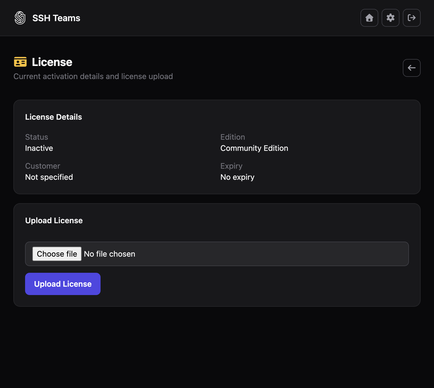The width and height of the screenshot is (434, 388).
Task: Click the 'Upload License' section heading
Action: [x=54, y=220]
